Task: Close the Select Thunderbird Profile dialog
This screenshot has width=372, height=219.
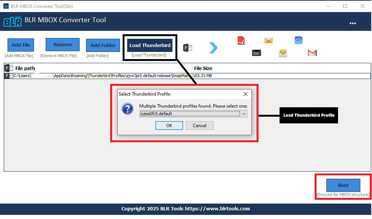Action: pos(245,94)
